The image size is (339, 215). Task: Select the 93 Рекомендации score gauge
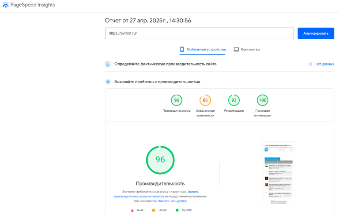tap(234, 100)
